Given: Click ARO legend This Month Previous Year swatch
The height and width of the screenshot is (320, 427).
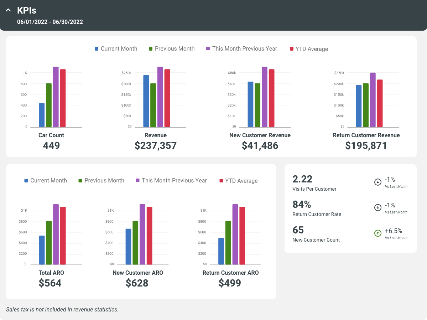Looking at the screenshot, I should point(137,180).
